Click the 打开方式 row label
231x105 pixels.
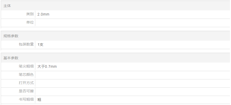click(x=26, y=83)
